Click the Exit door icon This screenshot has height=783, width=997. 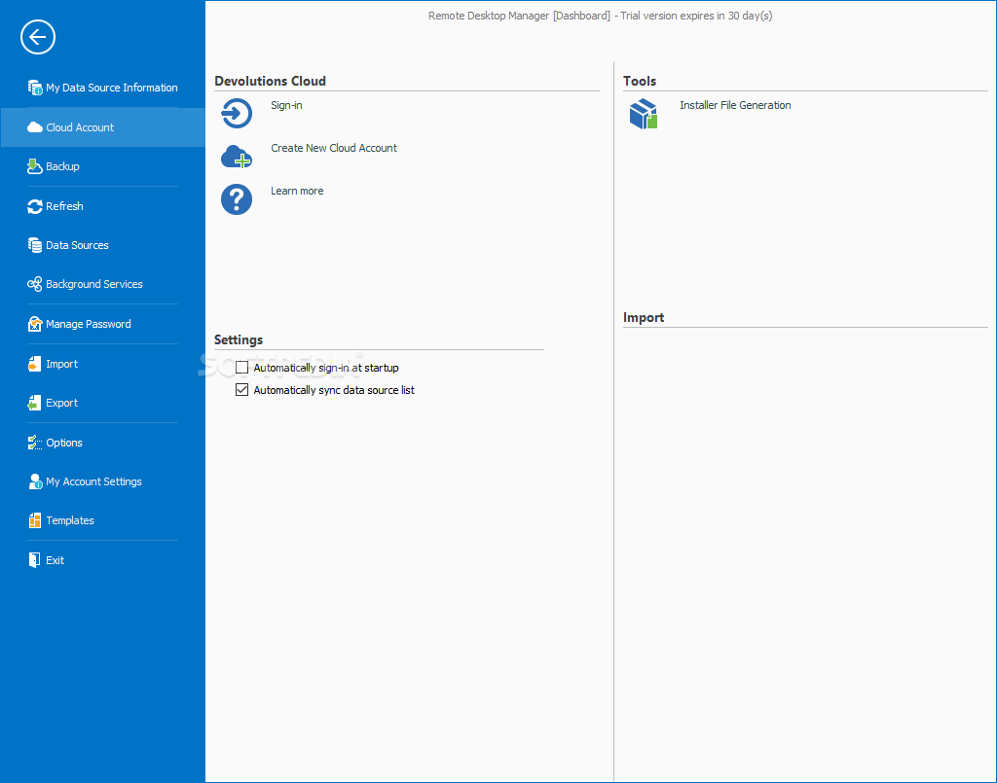click(x=35, y=560)
